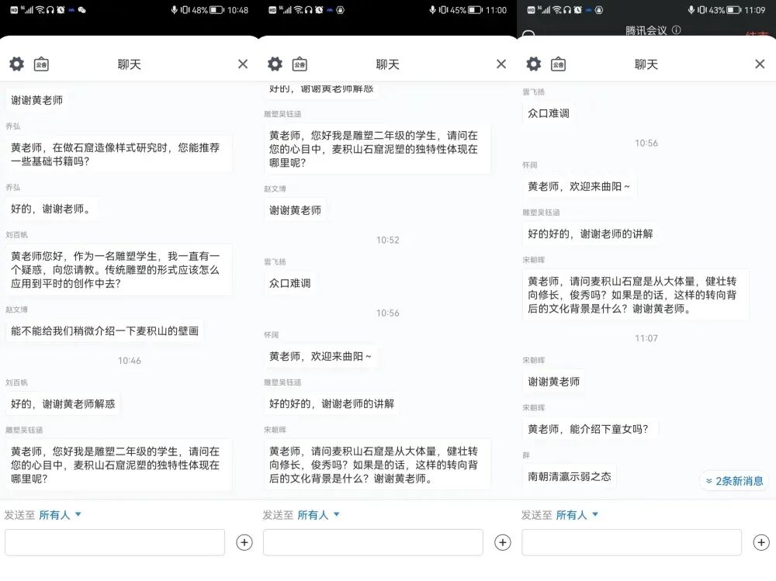Open the settings gear in the right chat panel
Screen dimensions: 776x581
point(533,64)
